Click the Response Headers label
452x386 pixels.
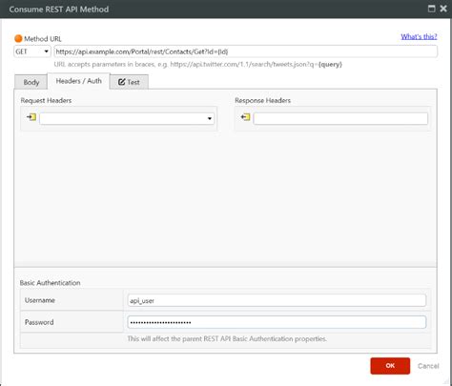point(262,100)
